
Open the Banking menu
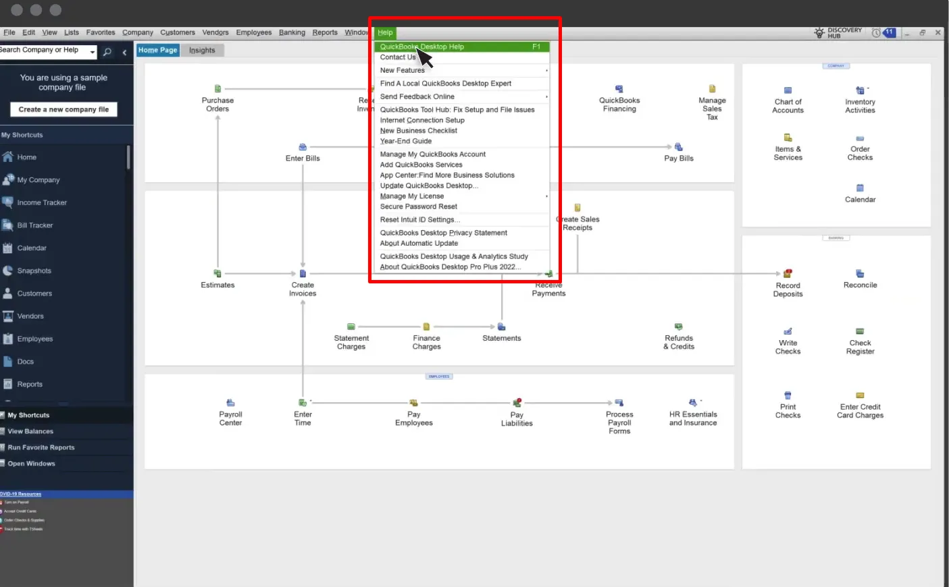tap(292, 32)
